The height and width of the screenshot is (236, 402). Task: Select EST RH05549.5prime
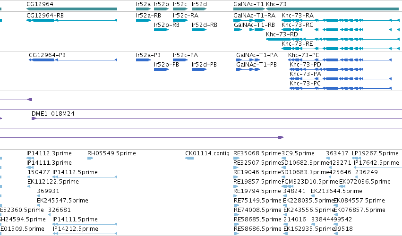coord(111,153)
